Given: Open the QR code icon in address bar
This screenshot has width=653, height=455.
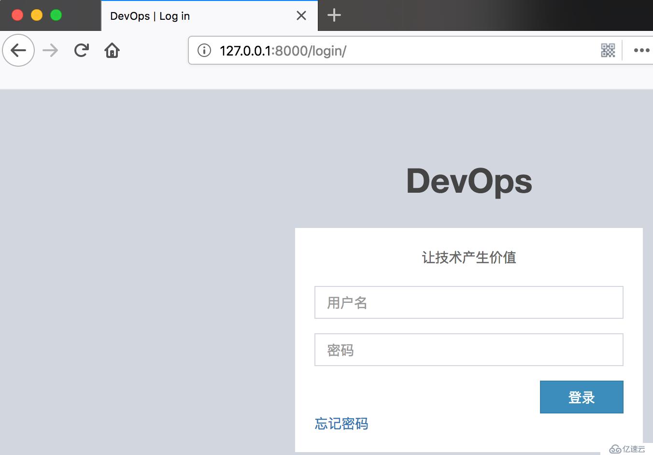Looking at the screenshot, I should [608, 50].
